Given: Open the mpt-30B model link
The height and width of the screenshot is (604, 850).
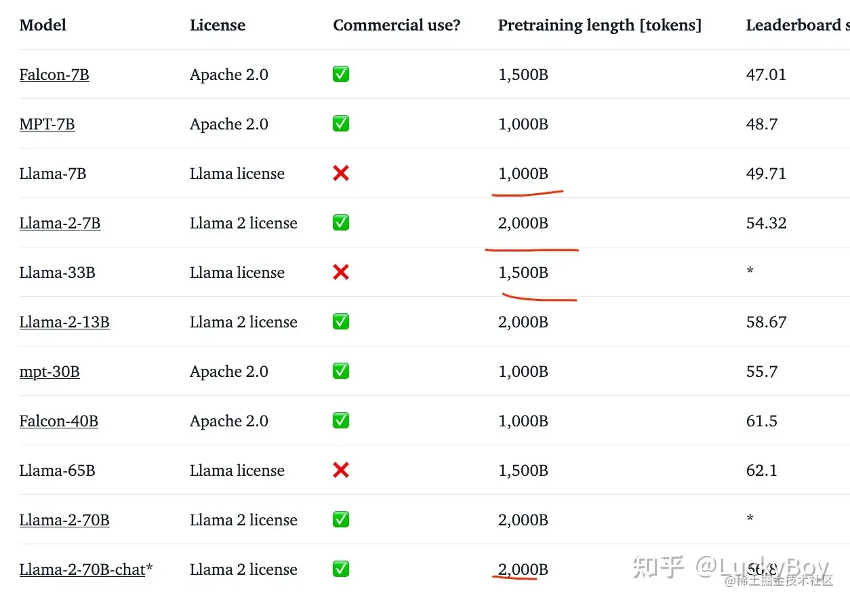Looking at the screenshot, I should (49, 371).
